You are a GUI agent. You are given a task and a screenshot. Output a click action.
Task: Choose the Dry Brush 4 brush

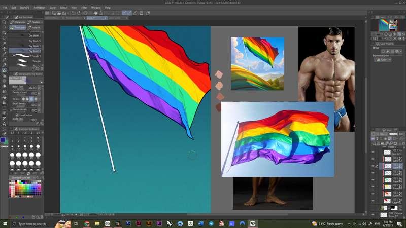point(25,35)
